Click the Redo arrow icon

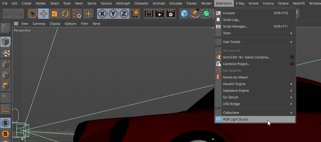tap(19, 14)
